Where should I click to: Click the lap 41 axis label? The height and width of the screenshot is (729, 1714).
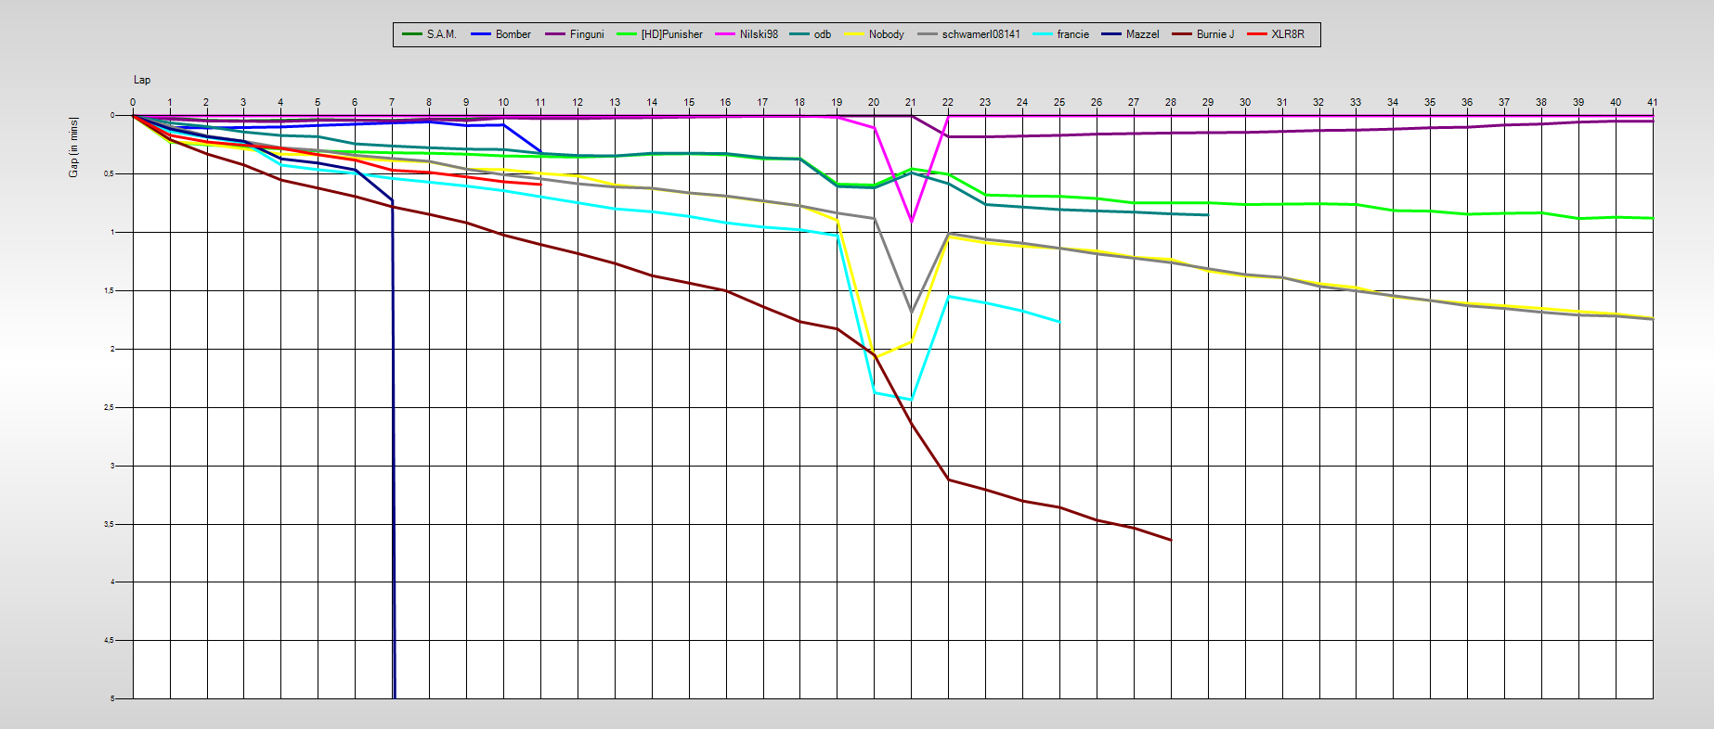click(1652, 102)
